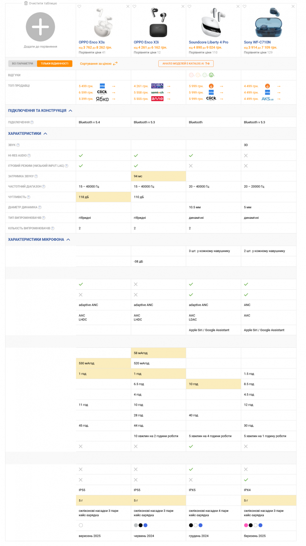
Task: Open the Аналіз моделей E-Katalog AI button
Action: pyautogui.click(x=186, y=64)
